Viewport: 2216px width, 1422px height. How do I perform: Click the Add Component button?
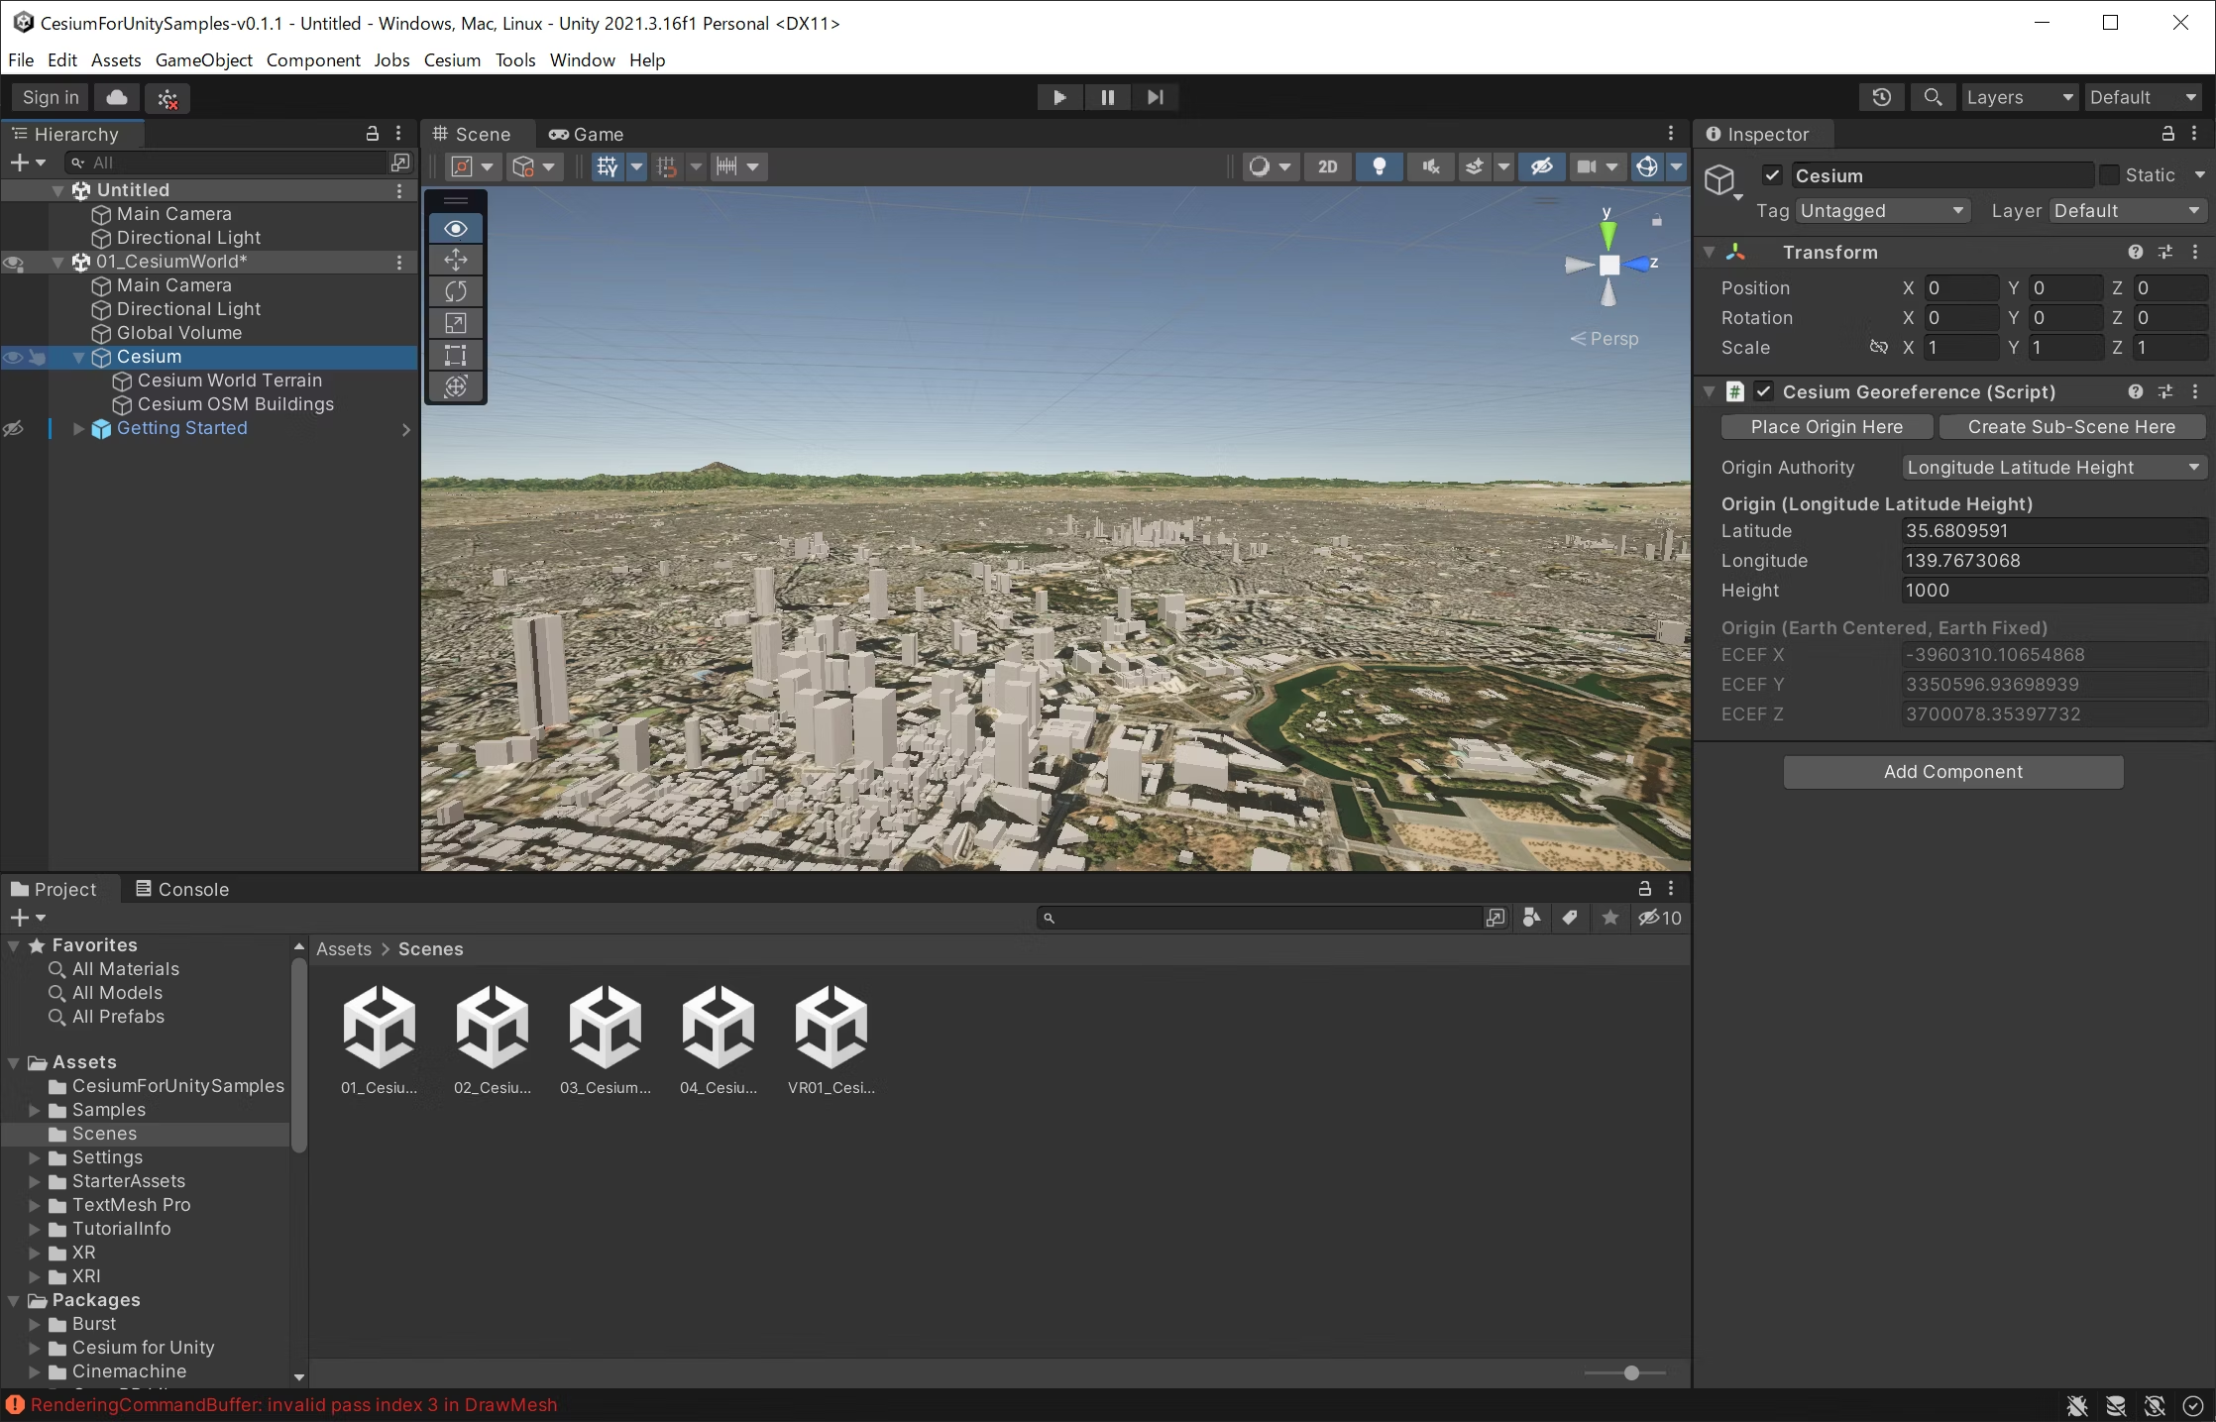coord(1952,772)
